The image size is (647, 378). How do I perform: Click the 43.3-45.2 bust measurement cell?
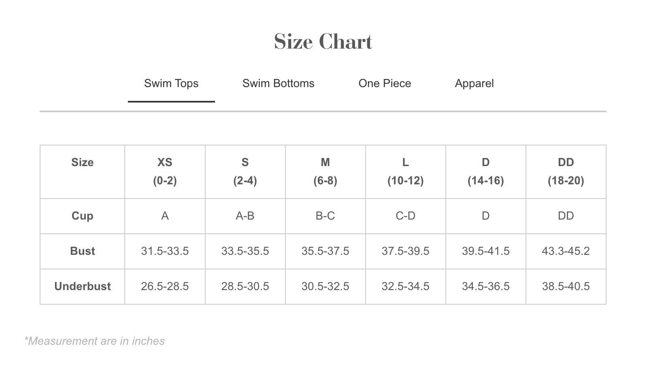(x=566, y=251)
